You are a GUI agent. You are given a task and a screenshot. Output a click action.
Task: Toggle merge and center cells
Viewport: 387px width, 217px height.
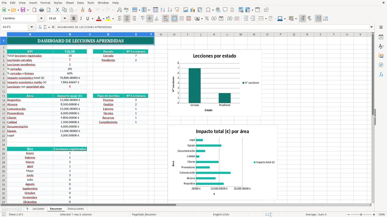(x=174, y=19)
